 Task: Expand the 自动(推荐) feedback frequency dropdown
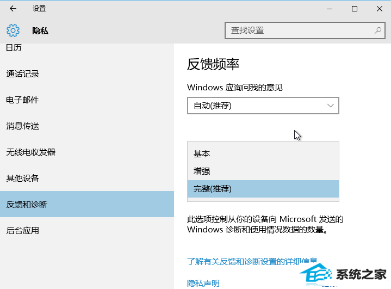click(263, 106)
